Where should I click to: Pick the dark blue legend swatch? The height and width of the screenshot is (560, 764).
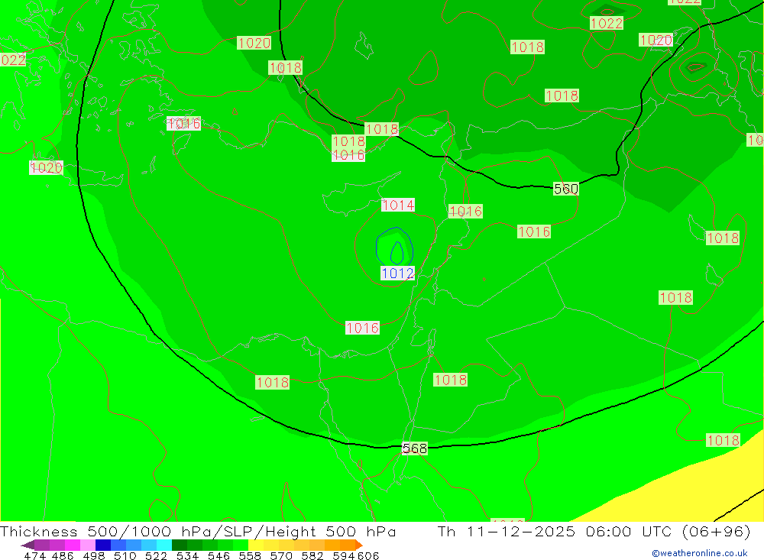[103, 545]
